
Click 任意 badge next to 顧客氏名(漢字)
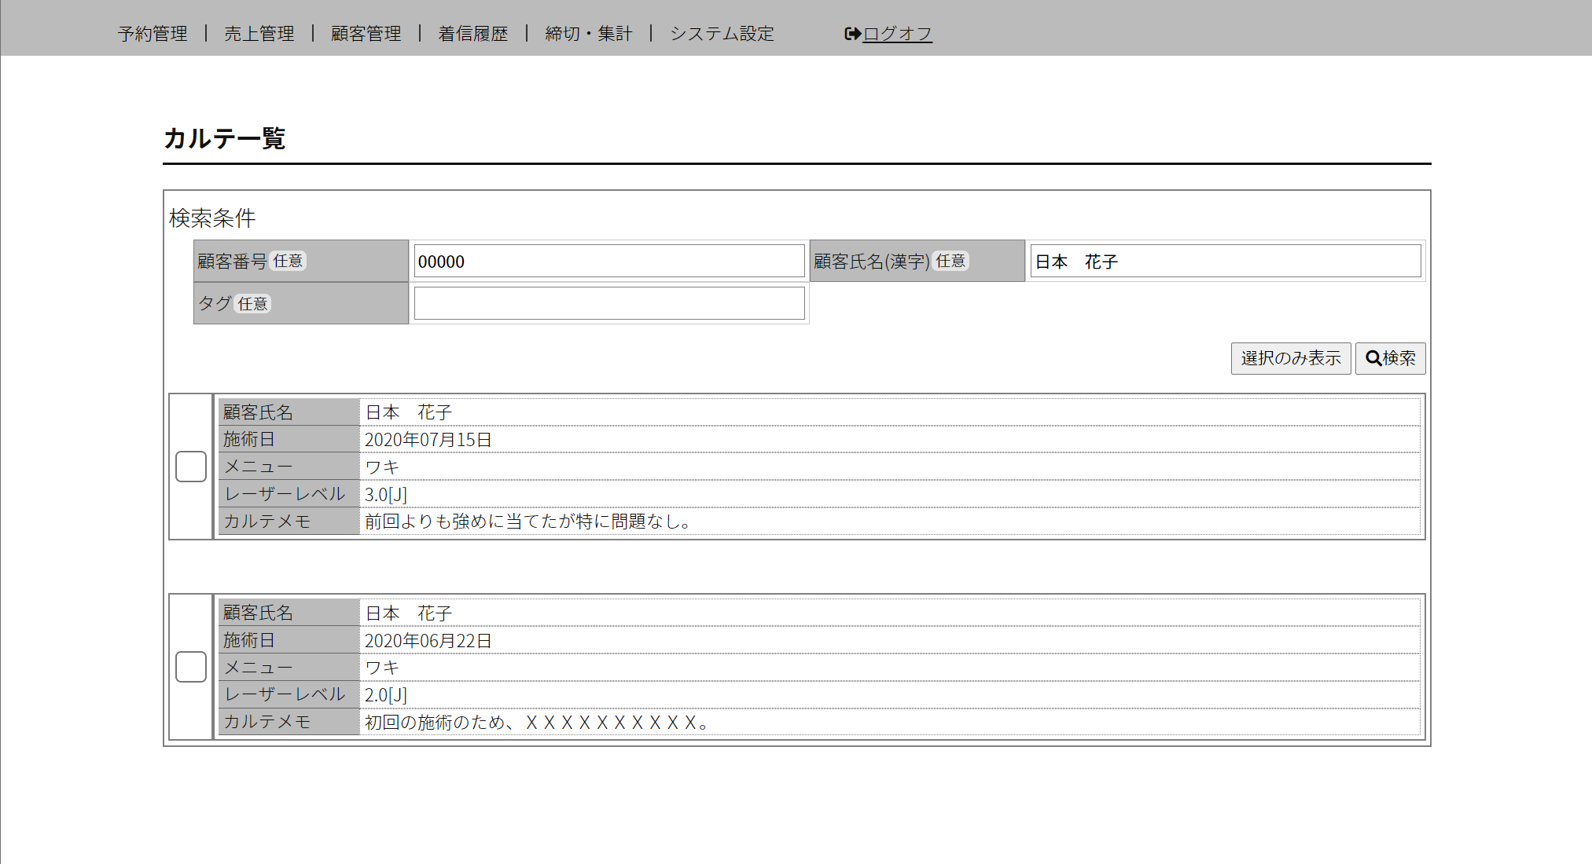coord(950,261)
